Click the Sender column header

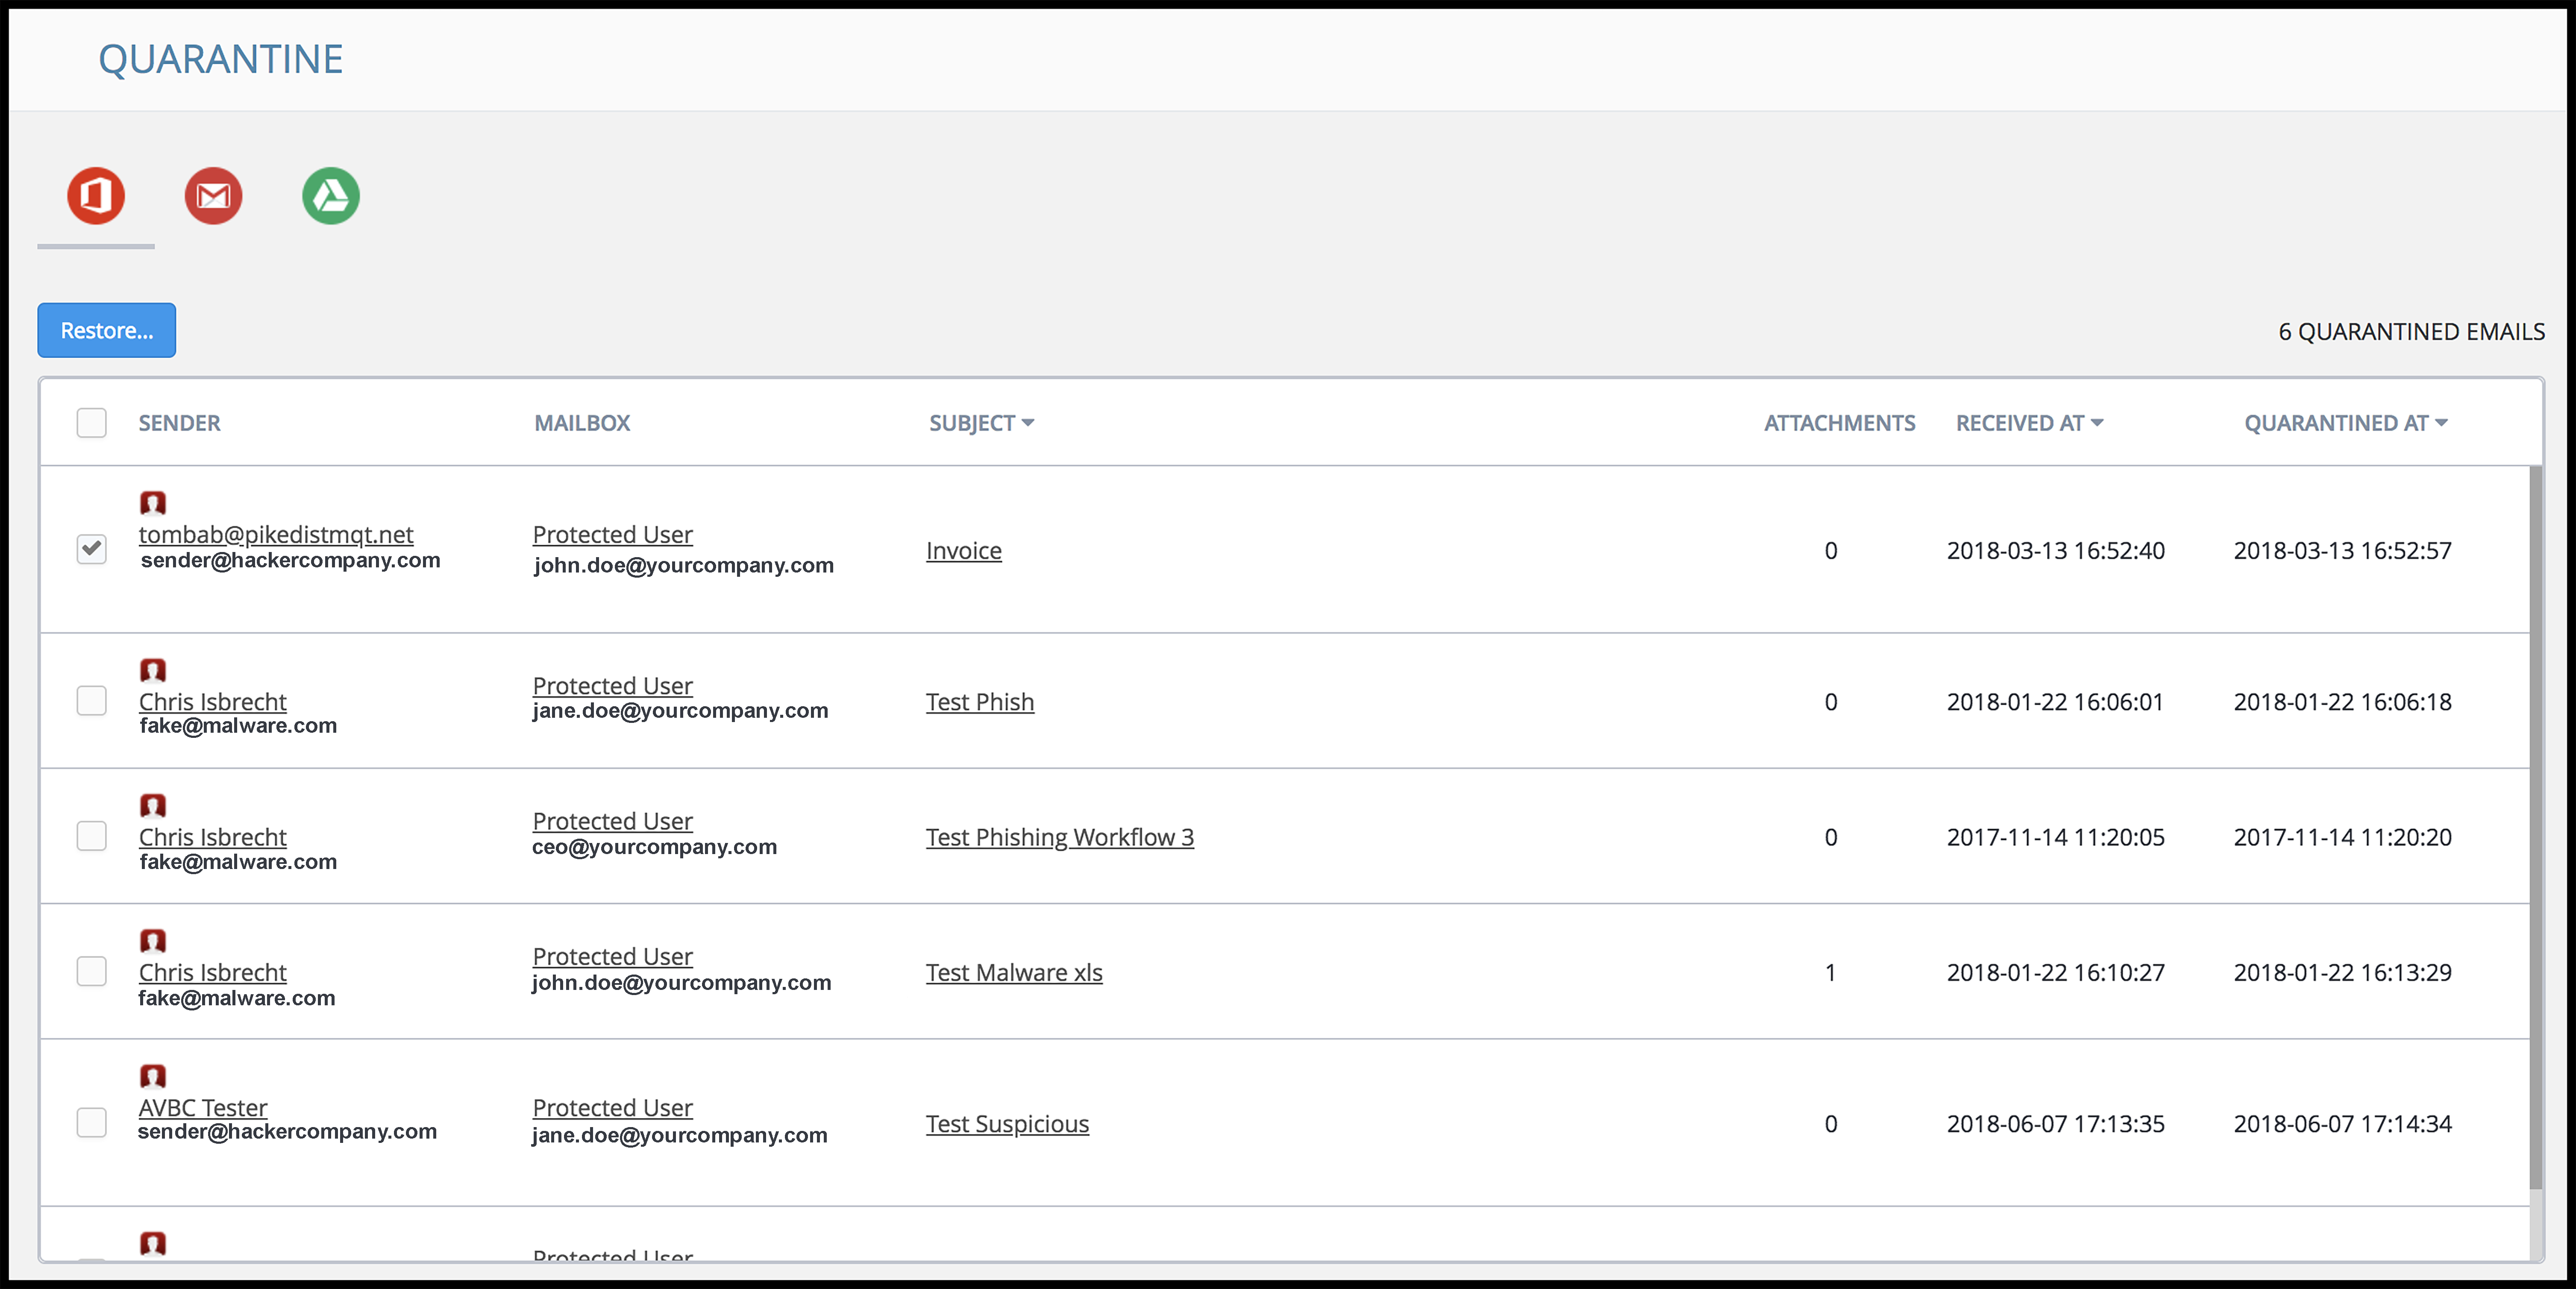click(179, 423)
